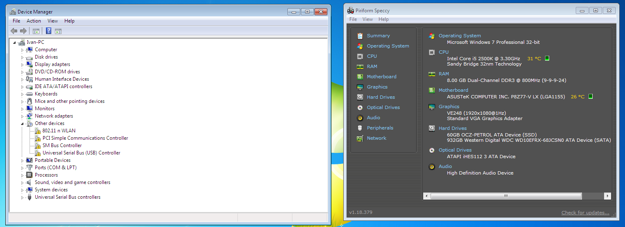Select the Computer tree item
This screenshot has width=625, height=227.
click(46, 50)
